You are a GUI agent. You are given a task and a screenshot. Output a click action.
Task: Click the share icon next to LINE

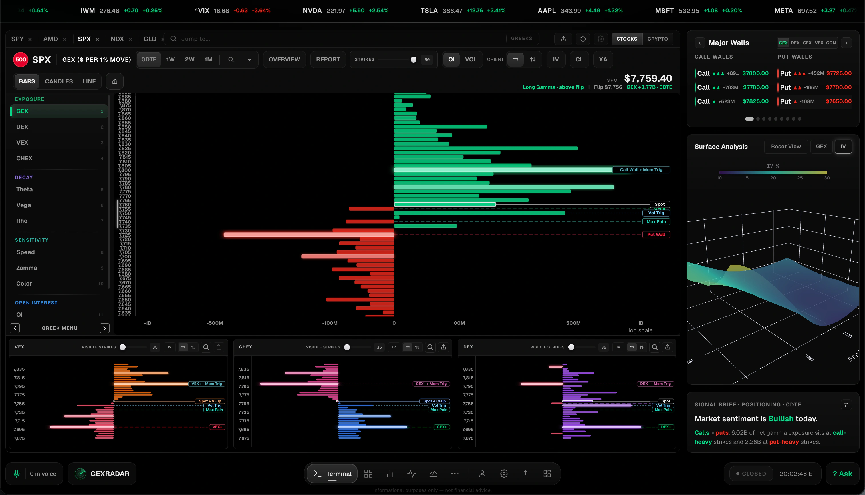click(115, 81)
